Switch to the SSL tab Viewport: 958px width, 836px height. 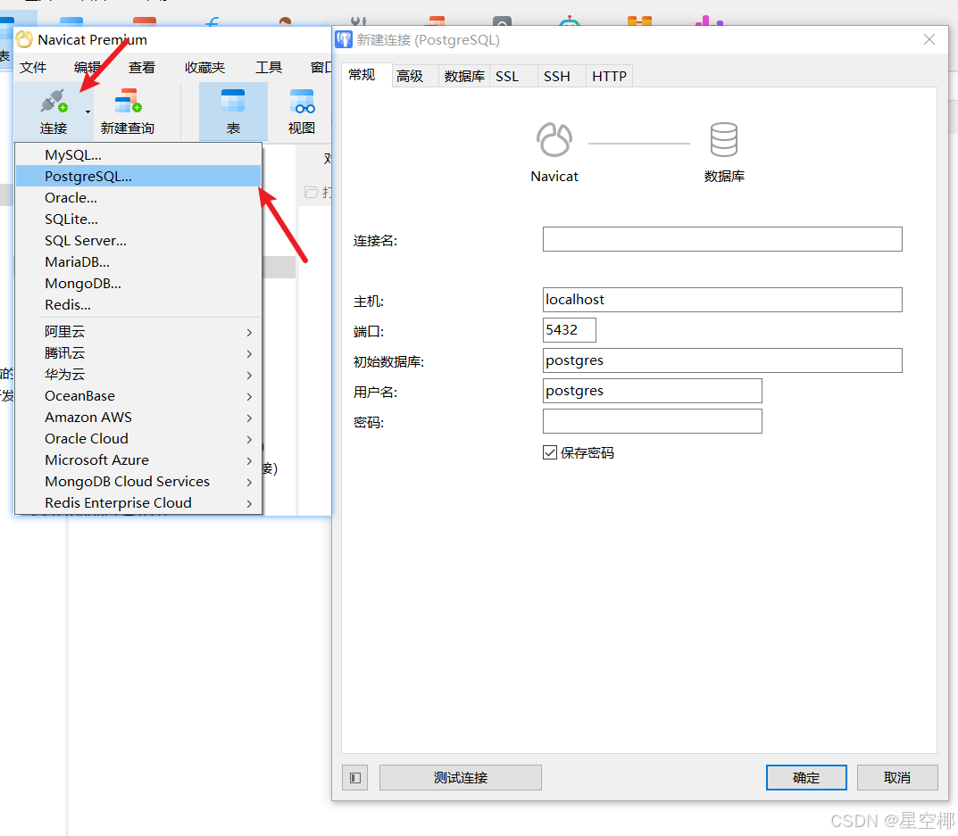pos(513,76)
